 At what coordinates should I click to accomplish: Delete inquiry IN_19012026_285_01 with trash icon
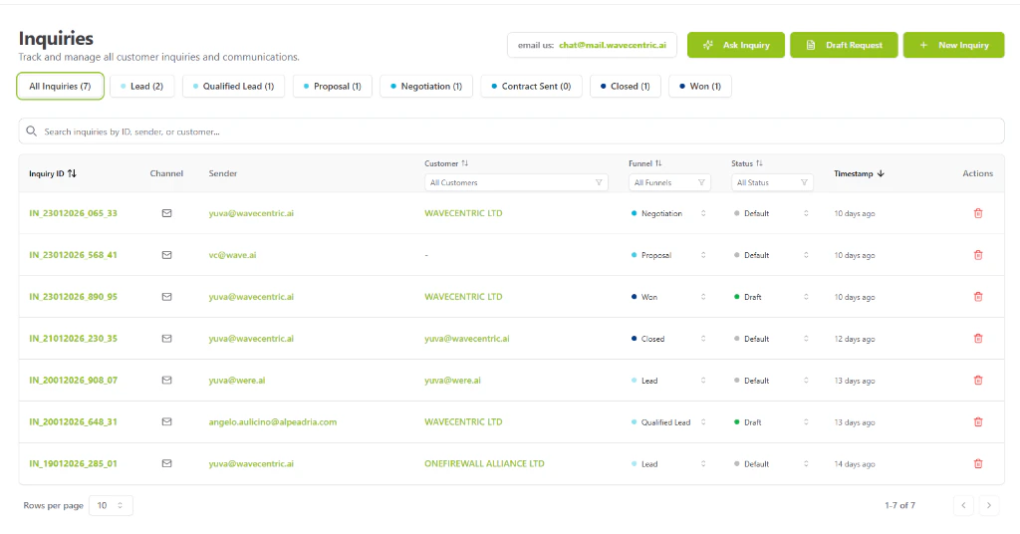click(x=978, y=463)
